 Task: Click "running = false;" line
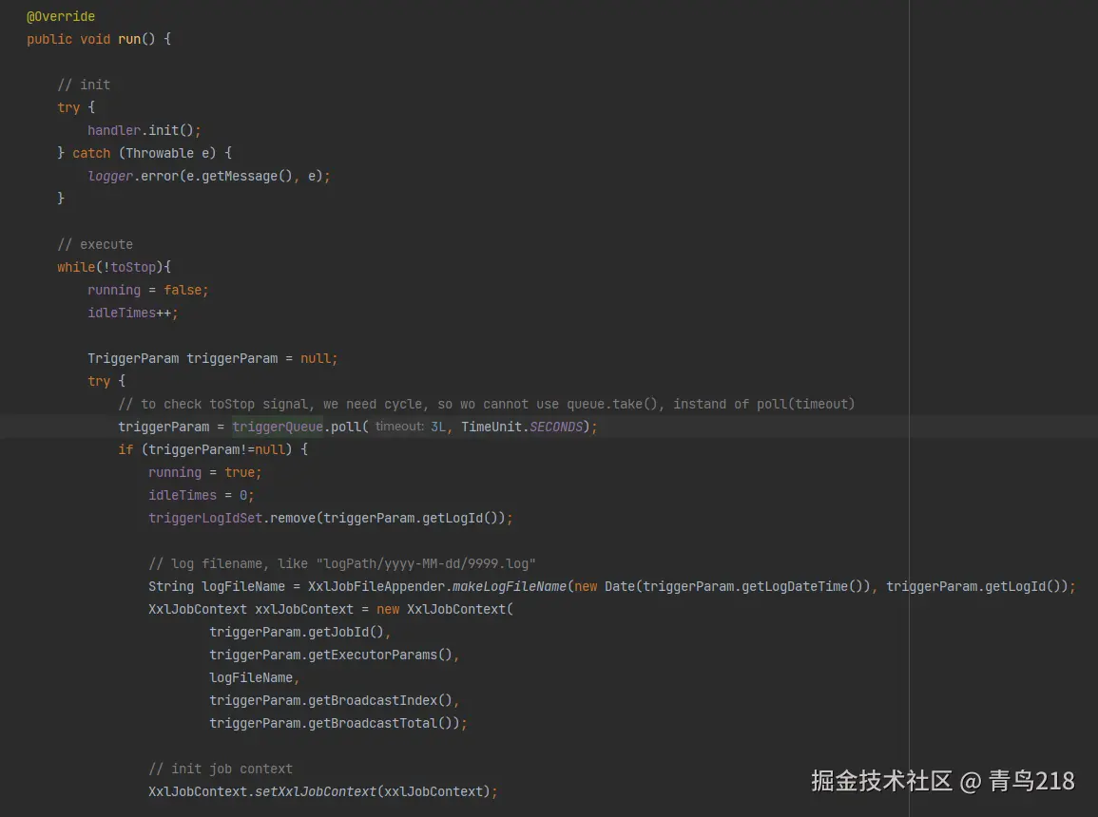[147, 291]
